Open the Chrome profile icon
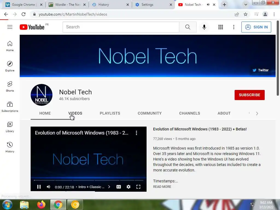Screen dimensions: 280x210 (x=265, y=14)
